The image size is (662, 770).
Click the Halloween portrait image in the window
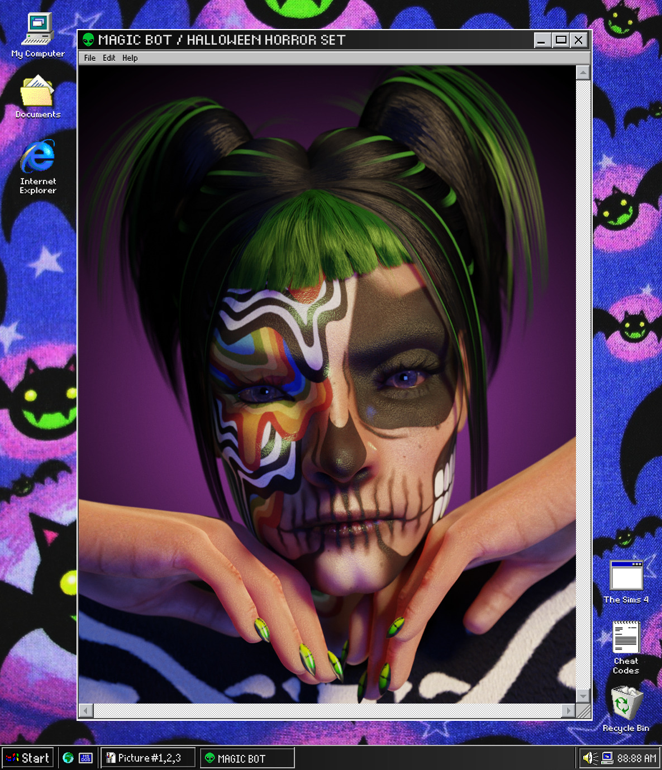click(x=327, y=384)
